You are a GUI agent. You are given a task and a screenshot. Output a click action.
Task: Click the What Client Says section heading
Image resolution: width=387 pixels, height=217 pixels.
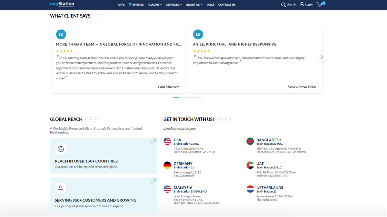[70, 16]
